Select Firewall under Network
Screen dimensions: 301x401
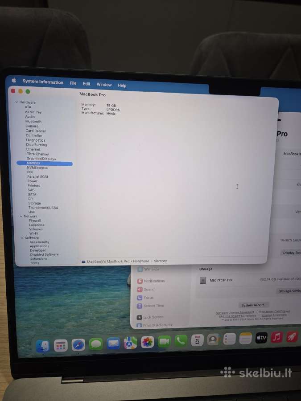tap(35, 221)
